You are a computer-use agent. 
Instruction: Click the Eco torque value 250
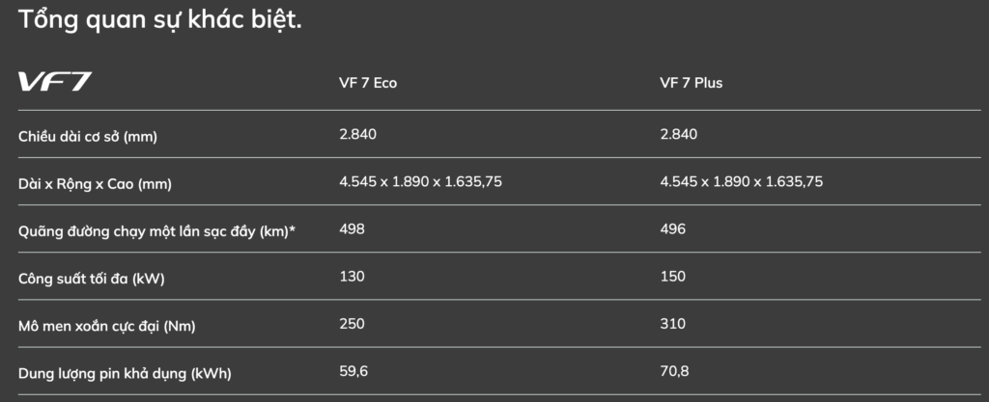(352, 324)
